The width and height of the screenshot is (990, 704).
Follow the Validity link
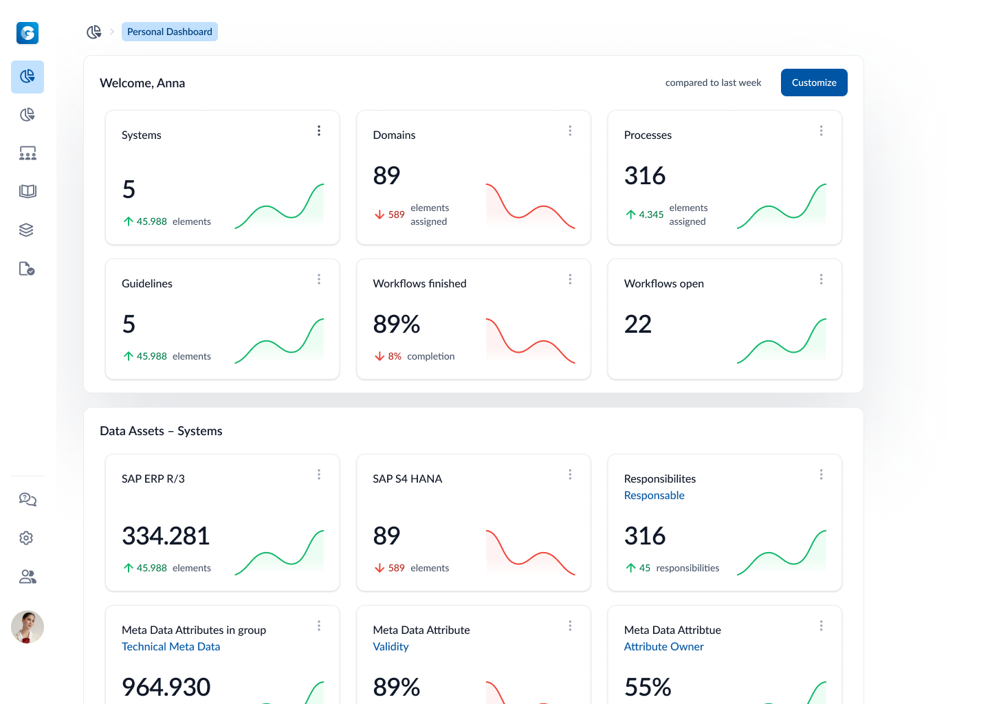pos(390,646)
